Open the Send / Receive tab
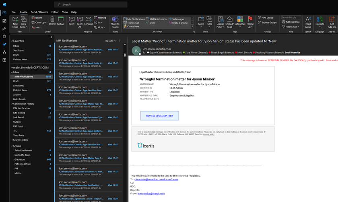 pyautogui.click(x=39, y=12)
